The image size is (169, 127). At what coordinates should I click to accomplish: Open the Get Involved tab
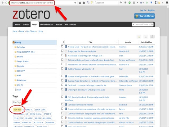[71, 24]
